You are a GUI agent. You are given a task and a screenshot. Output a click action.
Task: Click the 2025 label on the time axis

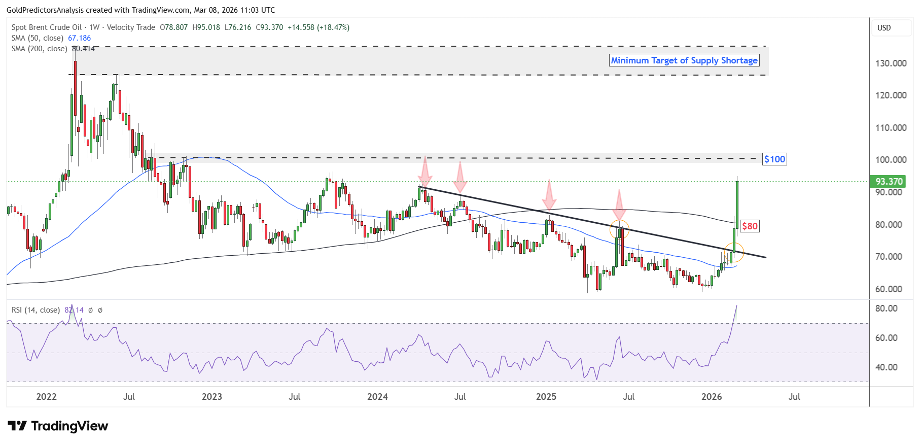[x=546, y=397]
